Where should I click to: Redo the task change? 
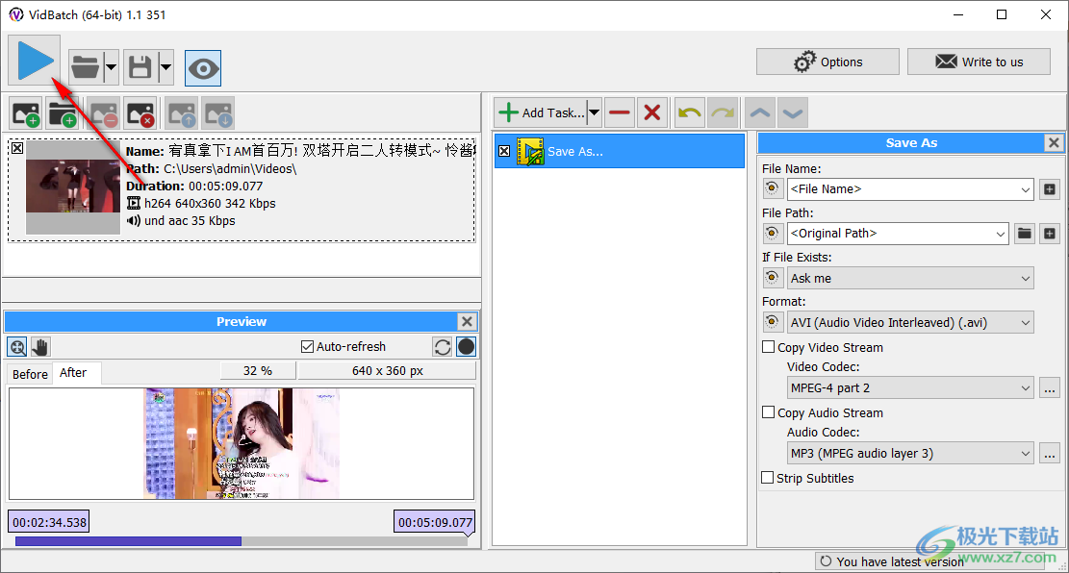(x=723, y=113)
